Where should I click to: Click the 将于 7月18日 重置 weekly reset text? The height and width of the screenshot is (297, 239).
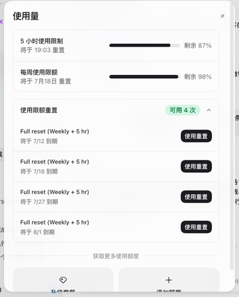(46, 81)
